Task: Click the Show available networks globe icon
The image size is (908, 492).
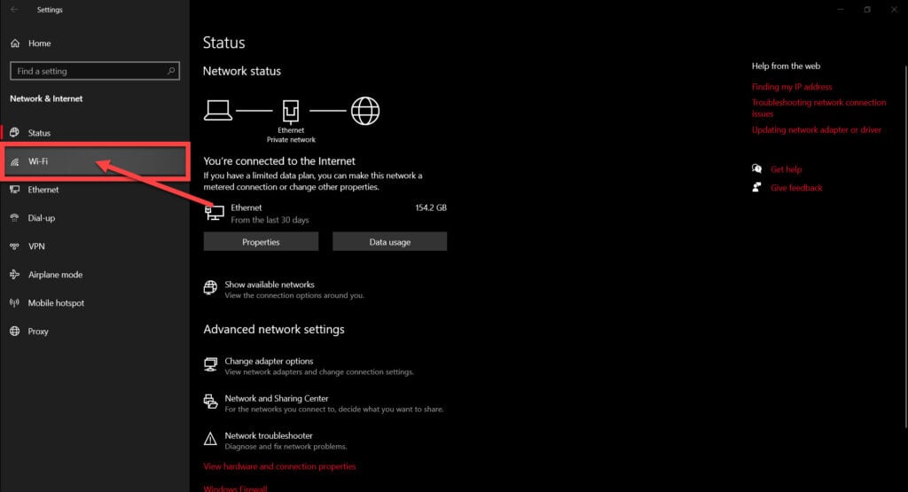Action: [210, 287]
